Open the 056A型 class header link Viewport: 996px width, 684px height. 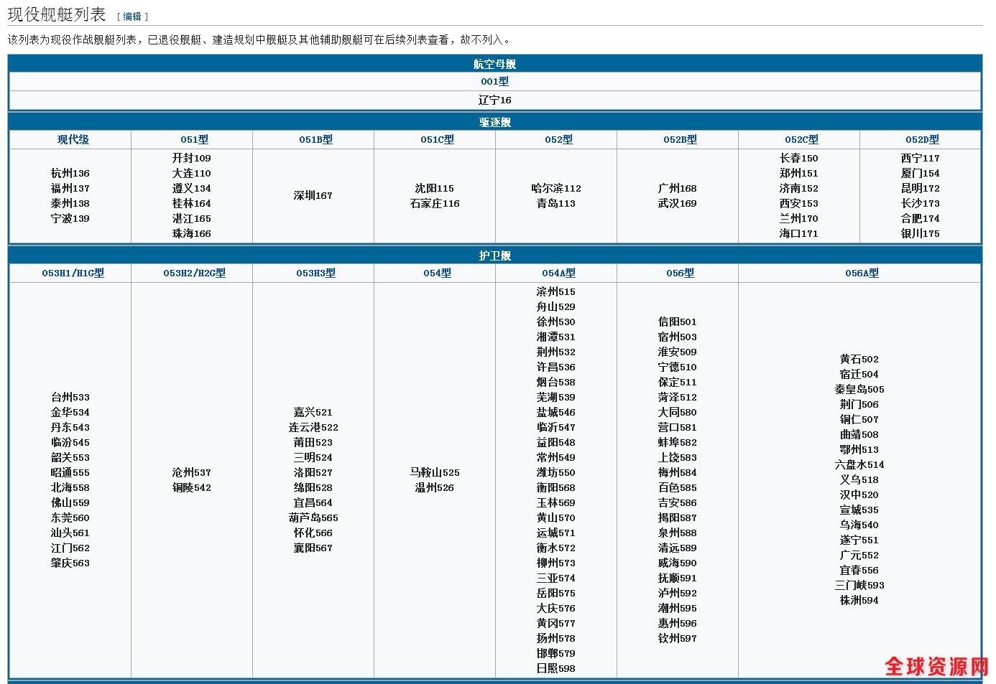tap(861, 273)
